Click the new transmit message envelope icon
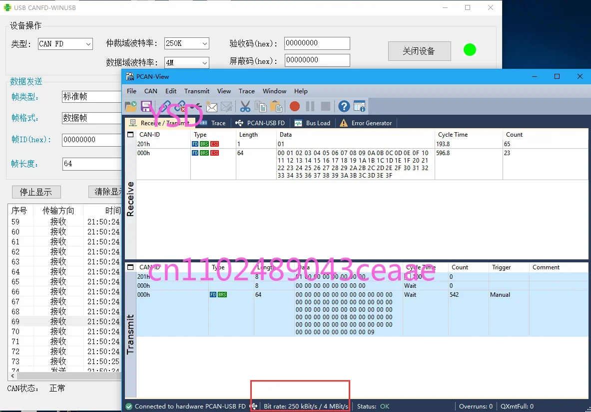The width and height of the screenshot is (591, 412). click(x=212, y=107)
